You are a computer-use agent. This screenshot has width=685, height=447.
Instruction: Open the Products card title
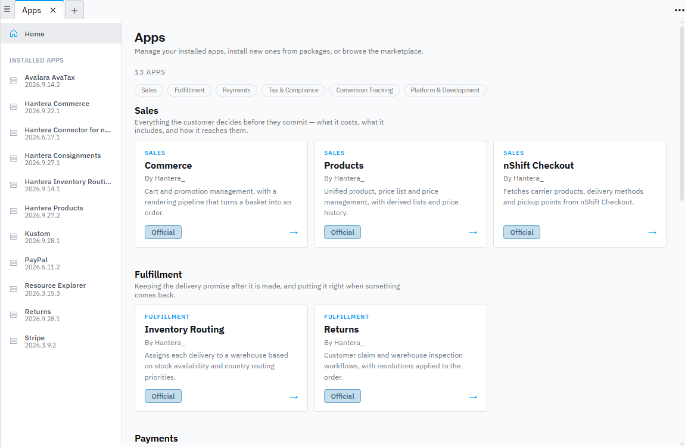point(344,166)
